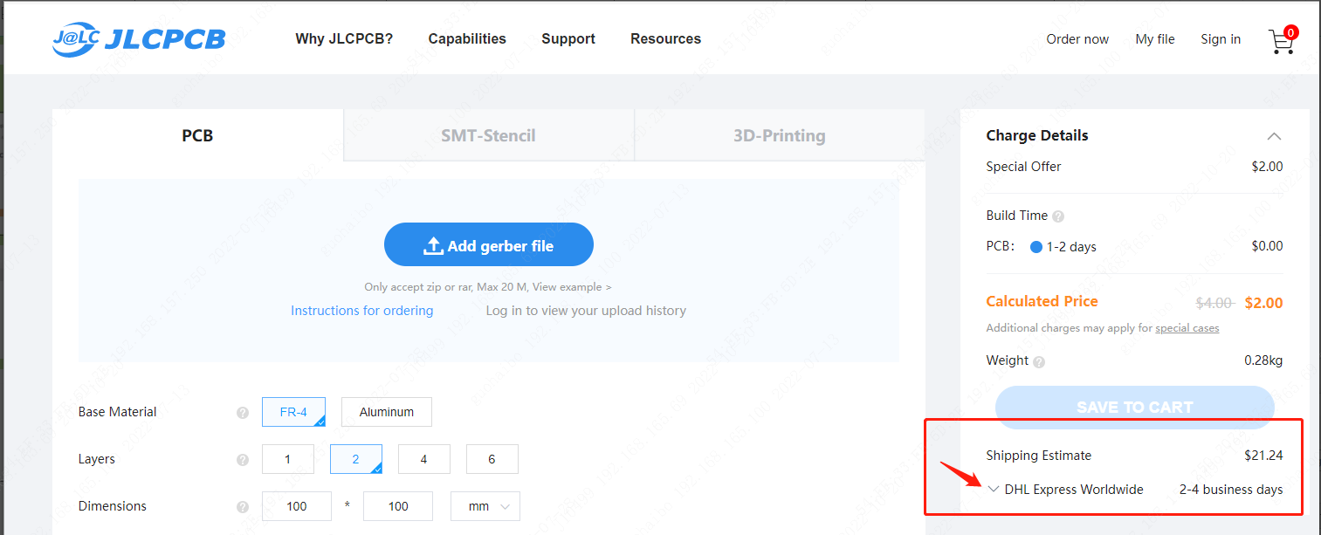Screen dimensions: 1321x535
Task: Open the Resources menu
Action: tap(665, 38)
